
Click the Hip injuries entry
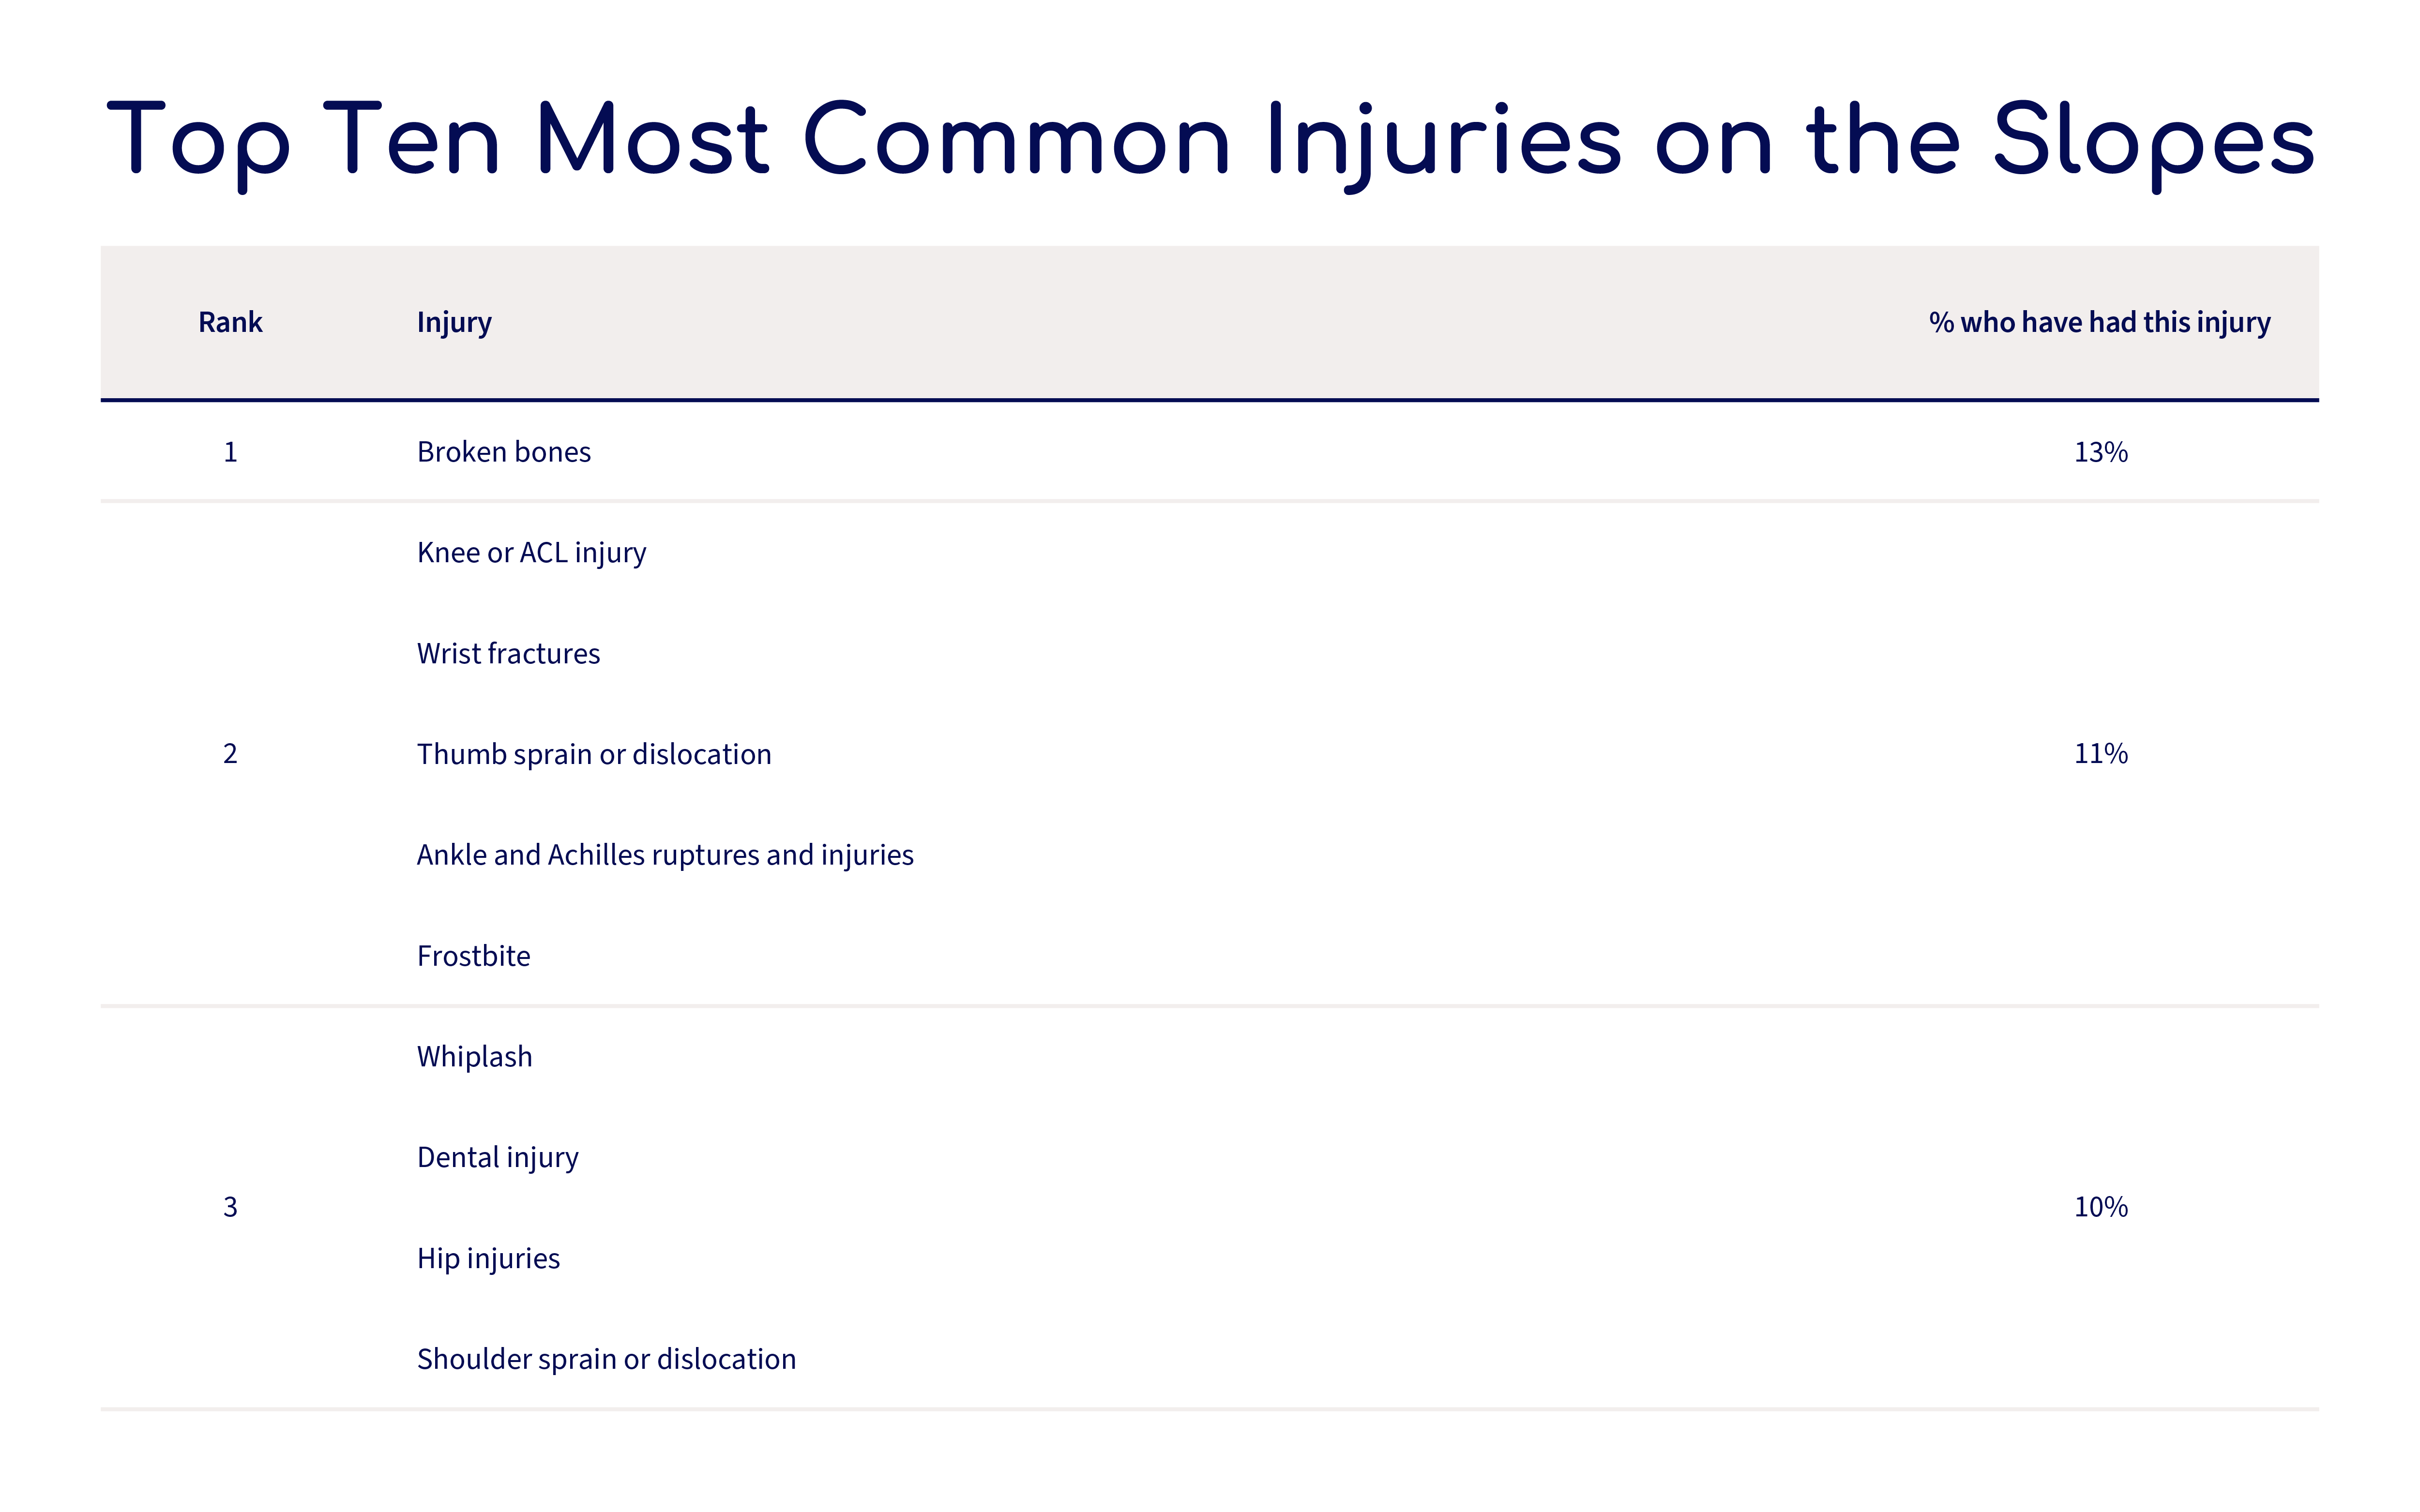(488, 1259)
